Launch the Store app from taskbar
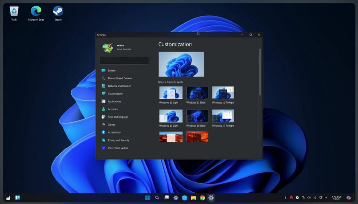The image size is (358, 204). pos(185,198)
